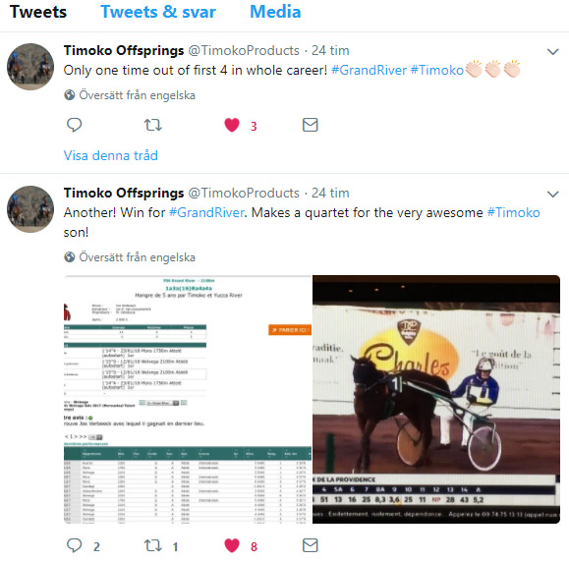The height and width of the screenshot is (562, 569).
Task: Open the Media tab
Action: [275, 12]
